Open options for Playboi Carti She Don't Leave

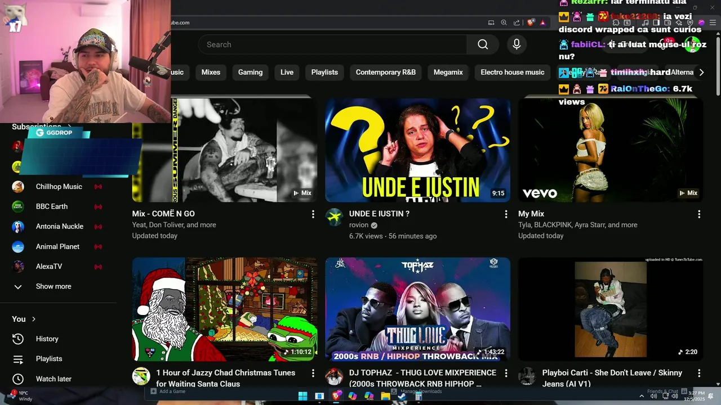699,373
